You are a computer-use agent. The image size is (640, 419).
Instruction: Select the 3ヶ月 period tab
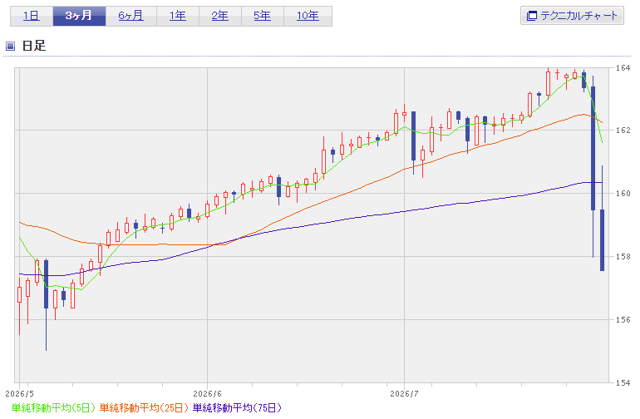(79, 16)
